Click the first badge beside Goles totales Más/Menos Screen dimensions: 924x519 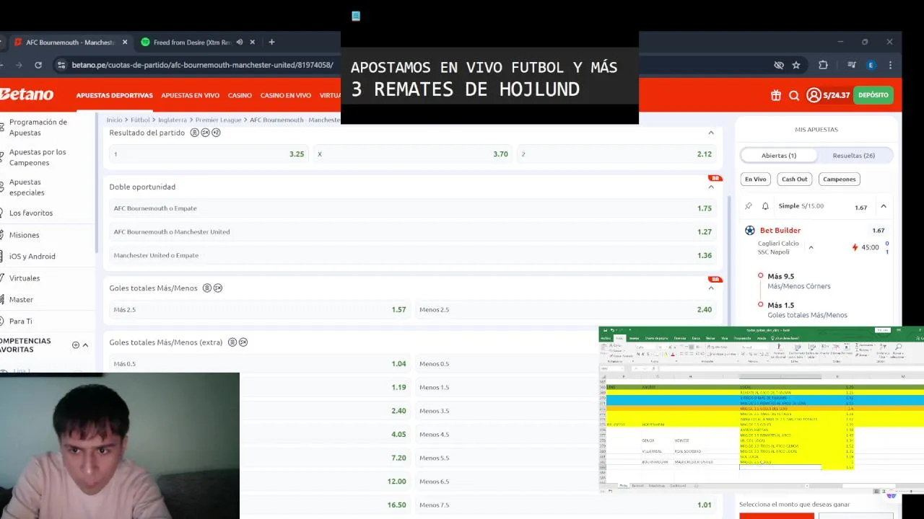(207, 288)
